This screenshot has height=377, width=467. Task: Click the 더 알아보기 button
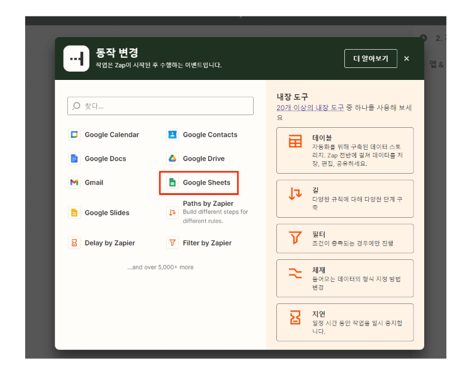point(371,59)
